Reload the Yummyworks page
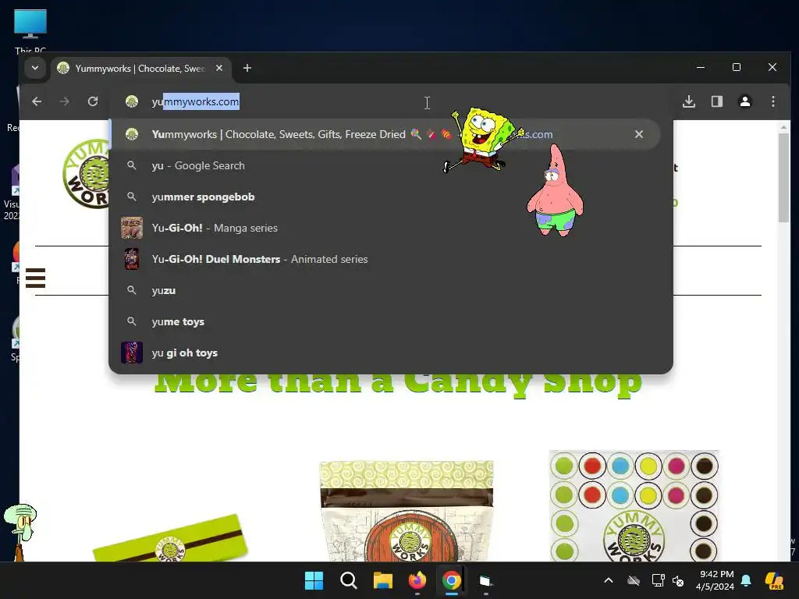This screenshot has width=799, height=599. point(93,101)
